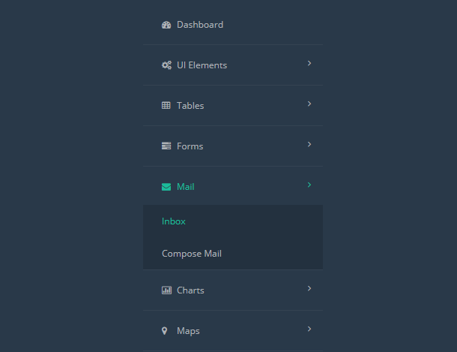Expand the Charts submenu chevron
The height and width of the screenshot is (352, 457).
point(309,288)
